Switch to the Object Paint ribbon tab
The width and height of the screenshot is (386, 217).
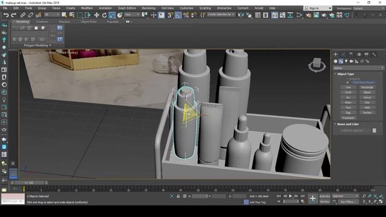(x=89, y=22)
